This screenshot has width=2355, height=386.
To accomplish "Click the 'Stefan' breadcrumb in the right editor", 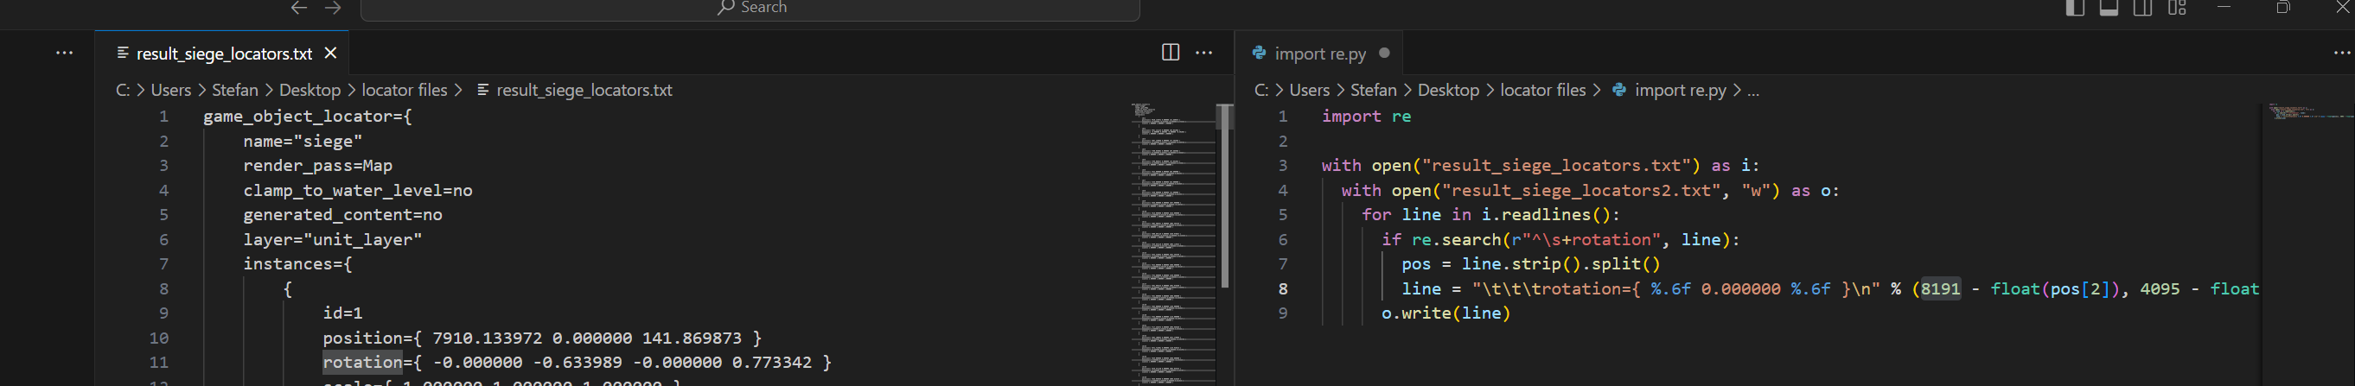I will point(1373,90).
